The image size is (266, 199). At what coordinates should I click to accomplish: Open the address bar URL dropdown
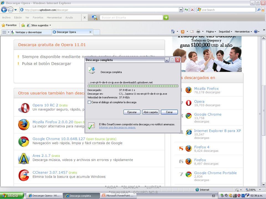[x=181, y=10]
